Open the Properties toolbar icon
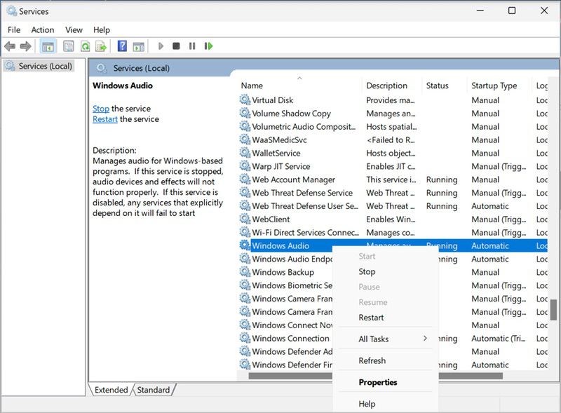This screenshot has width=561, height=413. click(x=68, y=46)
